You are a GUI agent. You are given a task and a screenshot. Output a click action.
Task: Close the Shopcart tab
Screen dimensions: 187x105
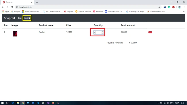click(32, 2)
